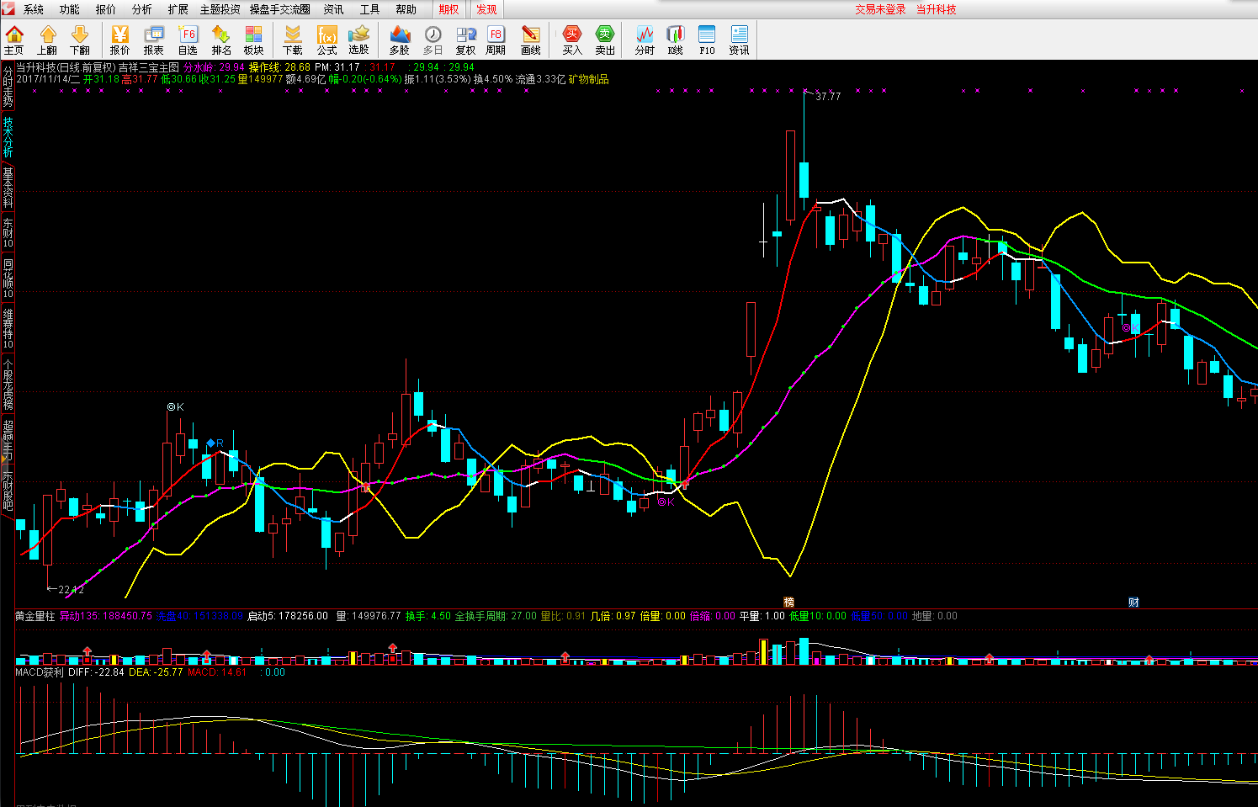Viewport: 1258px width, 807px height.
Task: Open the F10 company info icon
Action: click(x=707, y=40)
